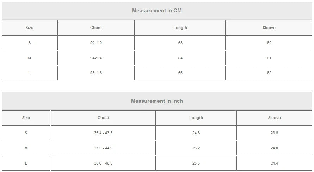Image resolution: width=314 pixels, height=172 pixels.
Task: Click the Sleeve header in the CM table
Action: tap(269, 28)
